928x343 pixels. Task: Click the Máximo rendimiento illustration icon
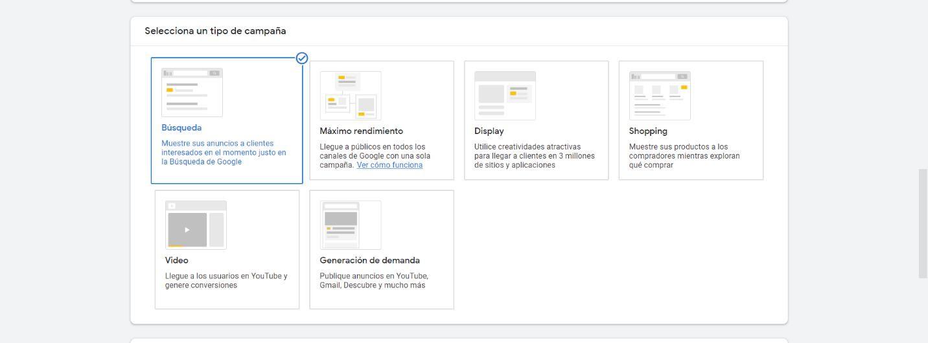[351, 96]
